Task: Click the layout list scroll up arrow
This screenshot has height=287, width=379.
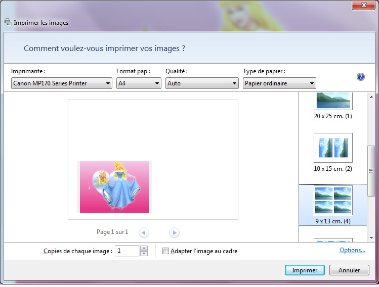Action: 371,97
